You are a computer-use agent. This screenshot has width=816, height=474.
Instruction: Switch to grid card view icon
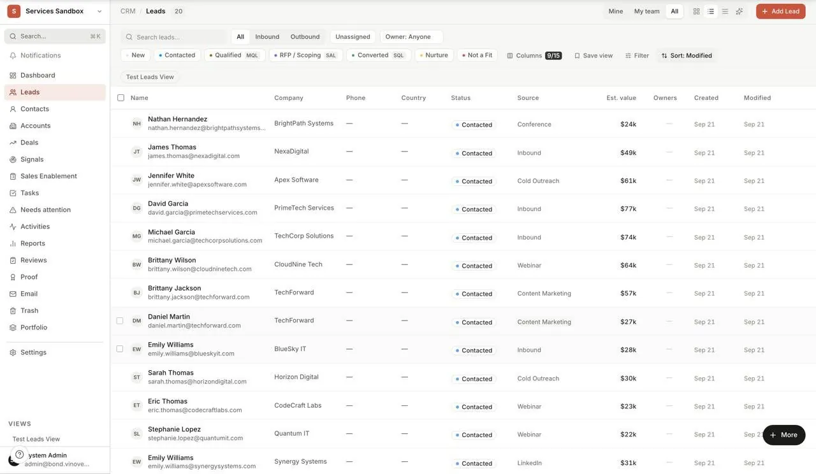(696, 11)
